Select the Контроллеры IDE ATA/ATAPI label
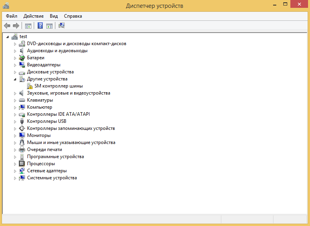Image resolution: width=310 pixels, height=226 pixels. (58, 114)
